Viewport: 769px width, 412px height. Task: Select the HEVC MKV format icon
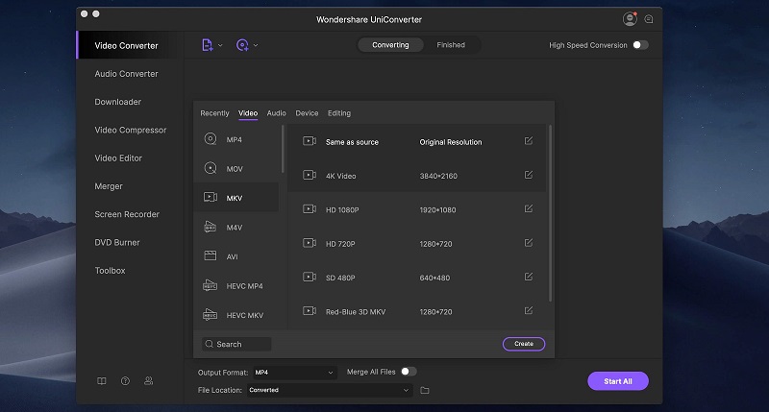(x=210, y=314)
